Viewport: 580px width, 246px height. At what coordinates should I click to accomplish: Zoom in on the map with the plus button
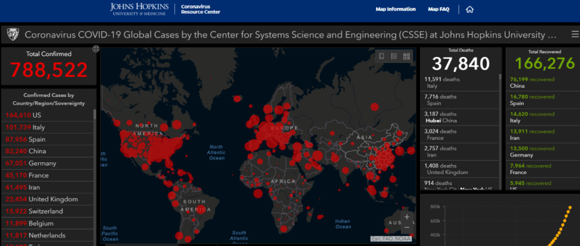click(x=407, y=217)
